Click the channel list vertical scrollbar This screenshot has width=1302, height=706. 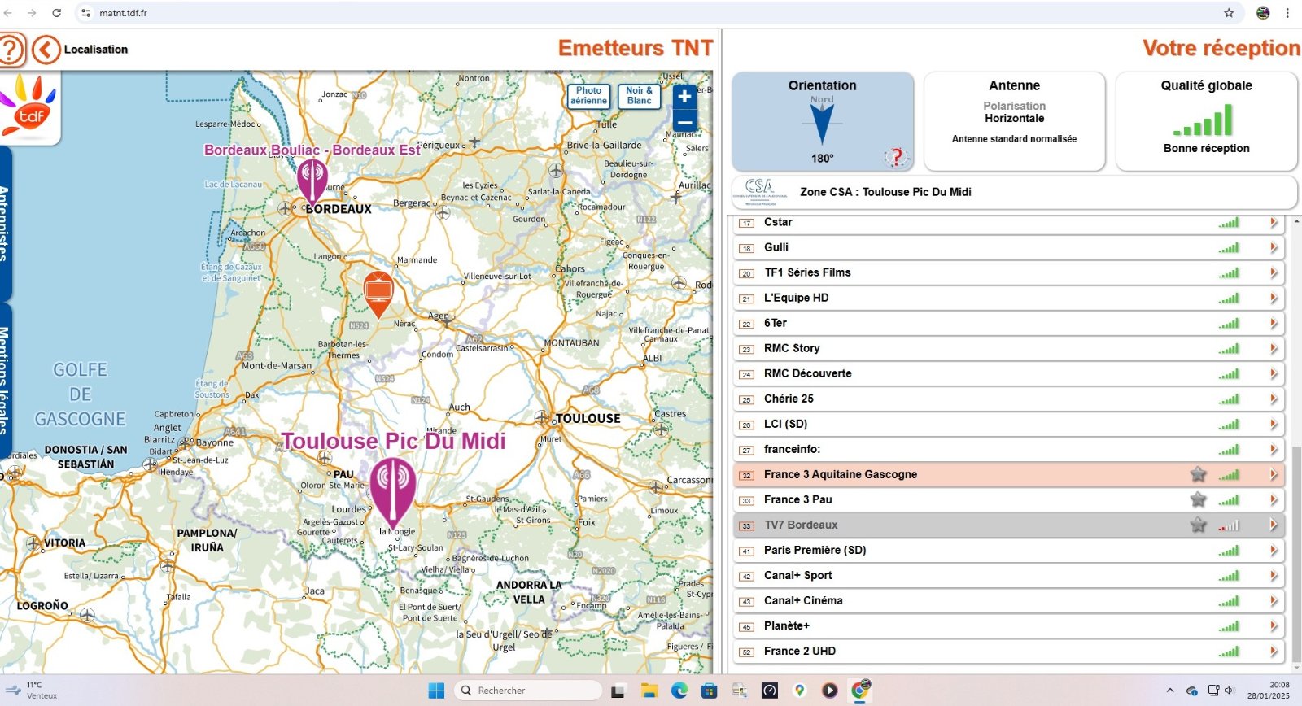(x=1296, y=553)
